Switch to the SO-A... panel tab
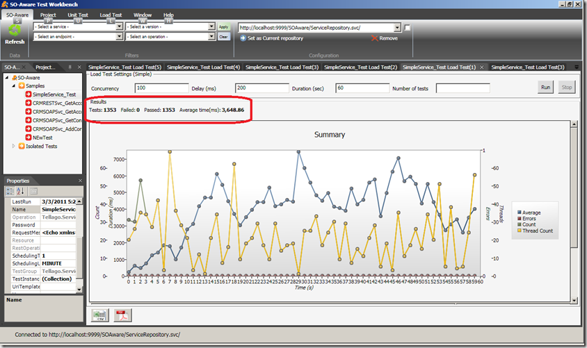The width and height of the screenshot is (587, 348). click(x=12, y=67)
